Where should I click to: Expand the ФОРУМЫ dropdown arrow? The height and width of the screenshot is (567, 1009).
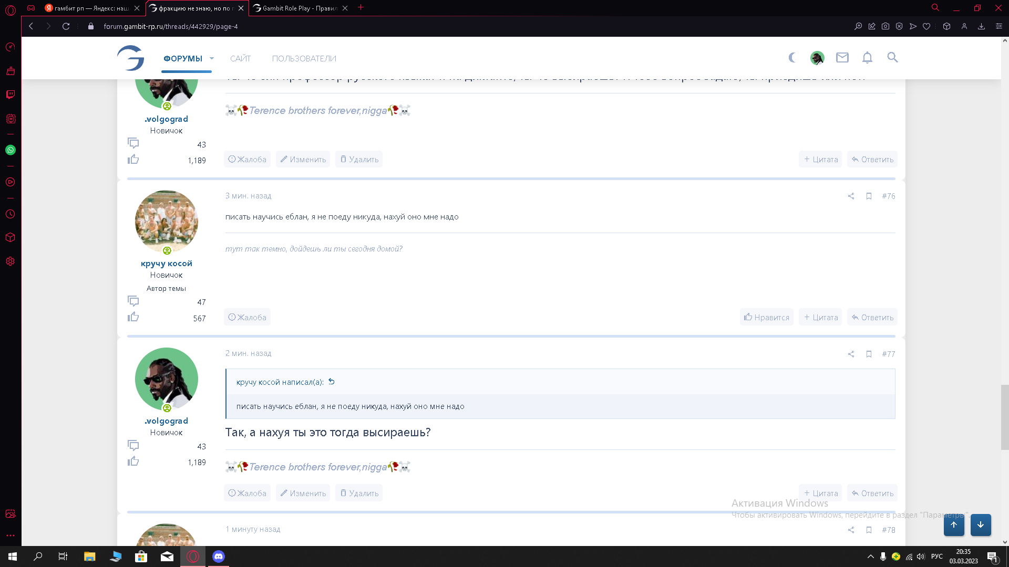(212, 59)
